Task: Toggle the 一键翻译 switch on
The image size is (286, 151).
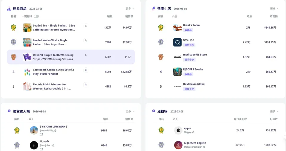Action: tap(36, 16)
